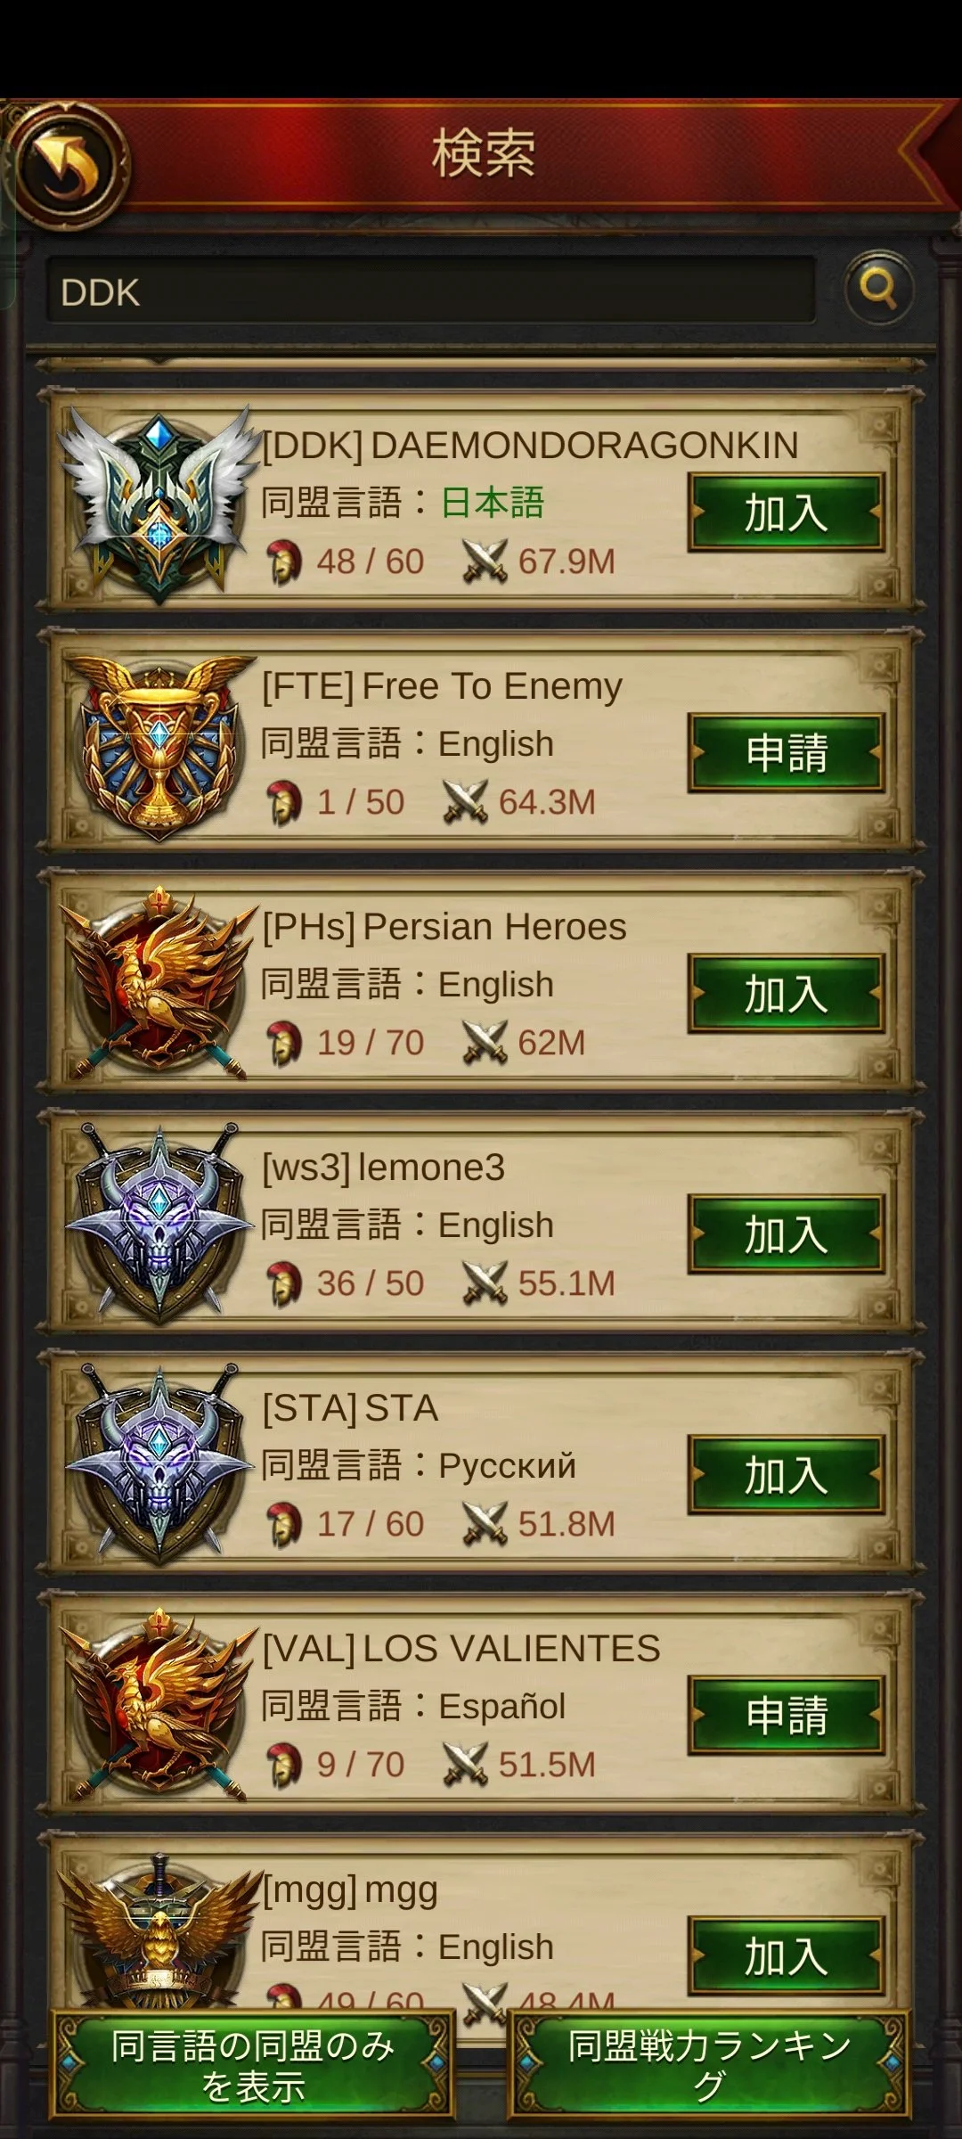Open the Persian Heroes phoenix emblem
The image size is (962, 2139).
(159, 984)
